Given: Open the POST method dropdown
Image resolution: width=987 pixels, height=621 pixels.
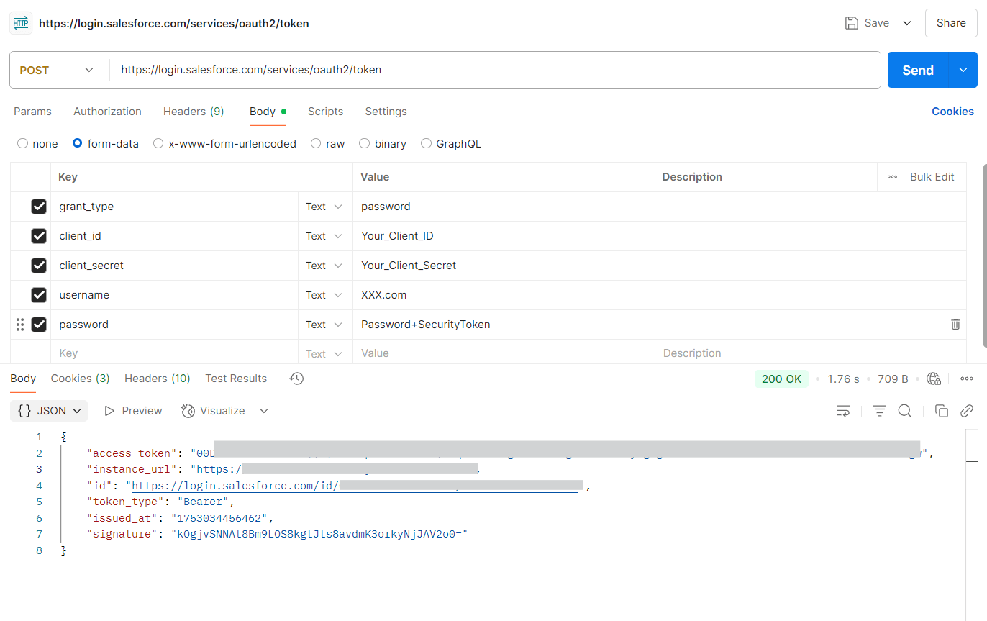Looking at the screenshot, I should pos(58,70).
